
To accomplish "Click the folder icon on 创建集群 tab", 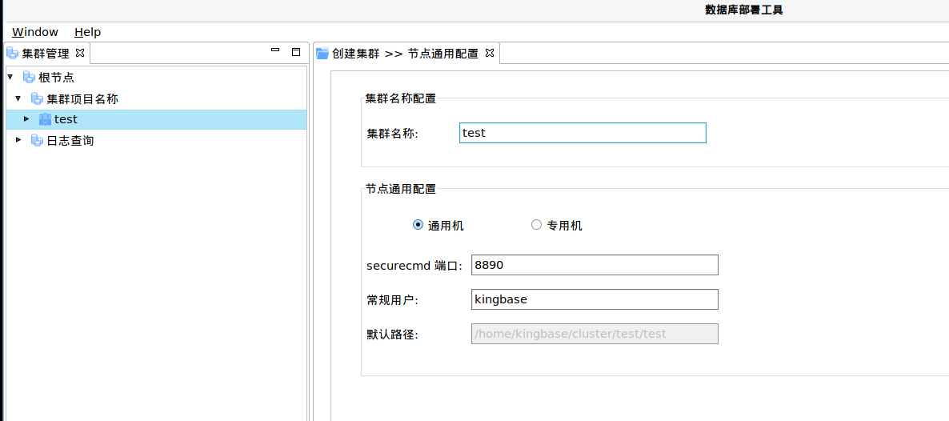I will [x=322, y=54].
